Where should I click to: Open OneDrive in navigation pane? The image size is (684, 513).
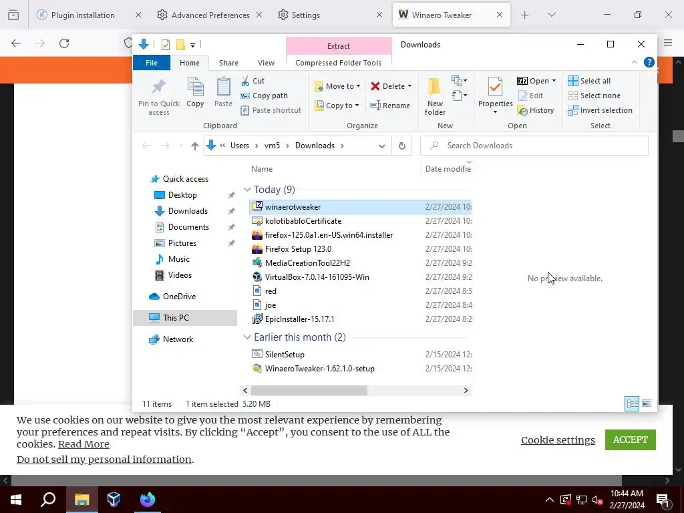tap(179, 297)
